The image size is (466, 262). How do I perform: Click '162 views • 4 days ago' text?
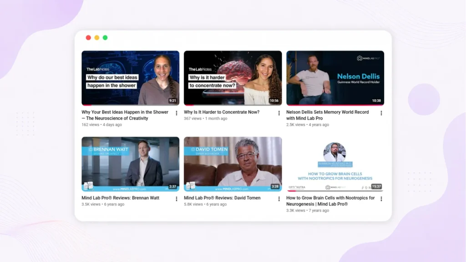[101, 125]
